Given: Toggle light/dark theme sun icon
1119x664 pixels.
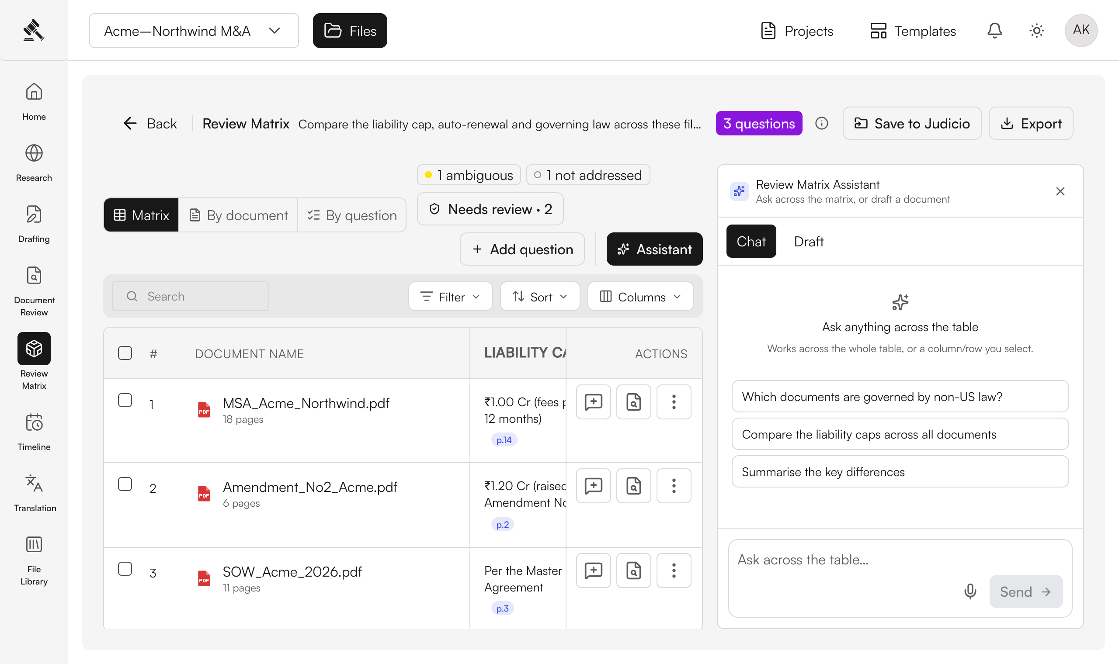Looking at the screenshot, I should point(1037,31).
